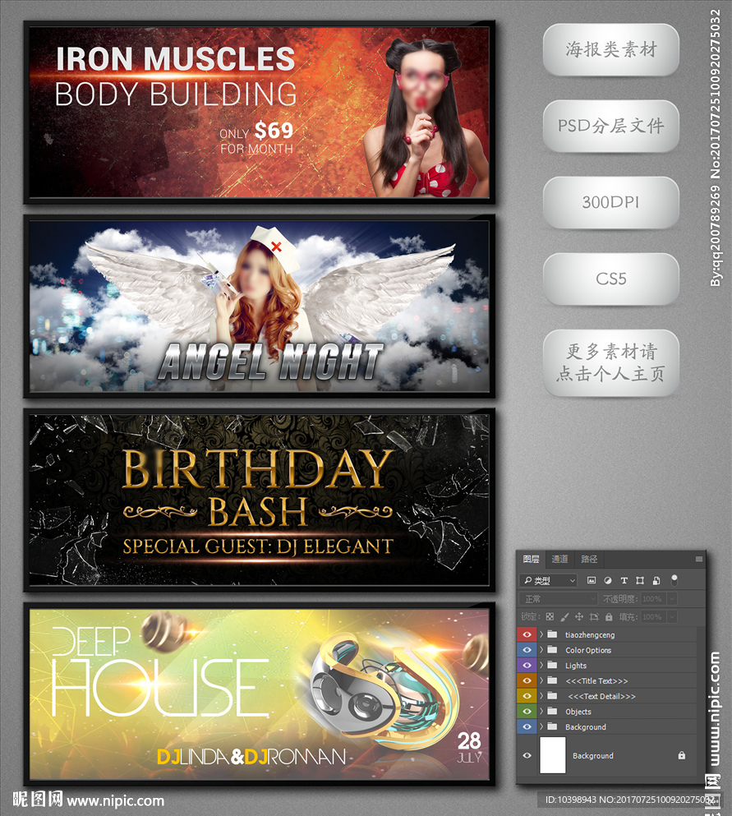
Task: Hide the Background folder group
Action: pos(527,726)
